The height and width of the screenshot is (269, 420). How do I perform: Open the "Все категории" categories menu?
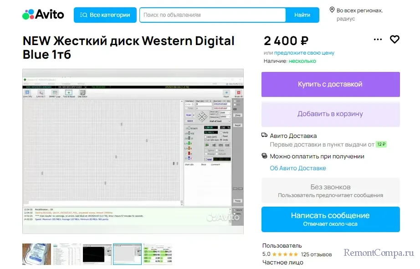click(x=105, y=15)
